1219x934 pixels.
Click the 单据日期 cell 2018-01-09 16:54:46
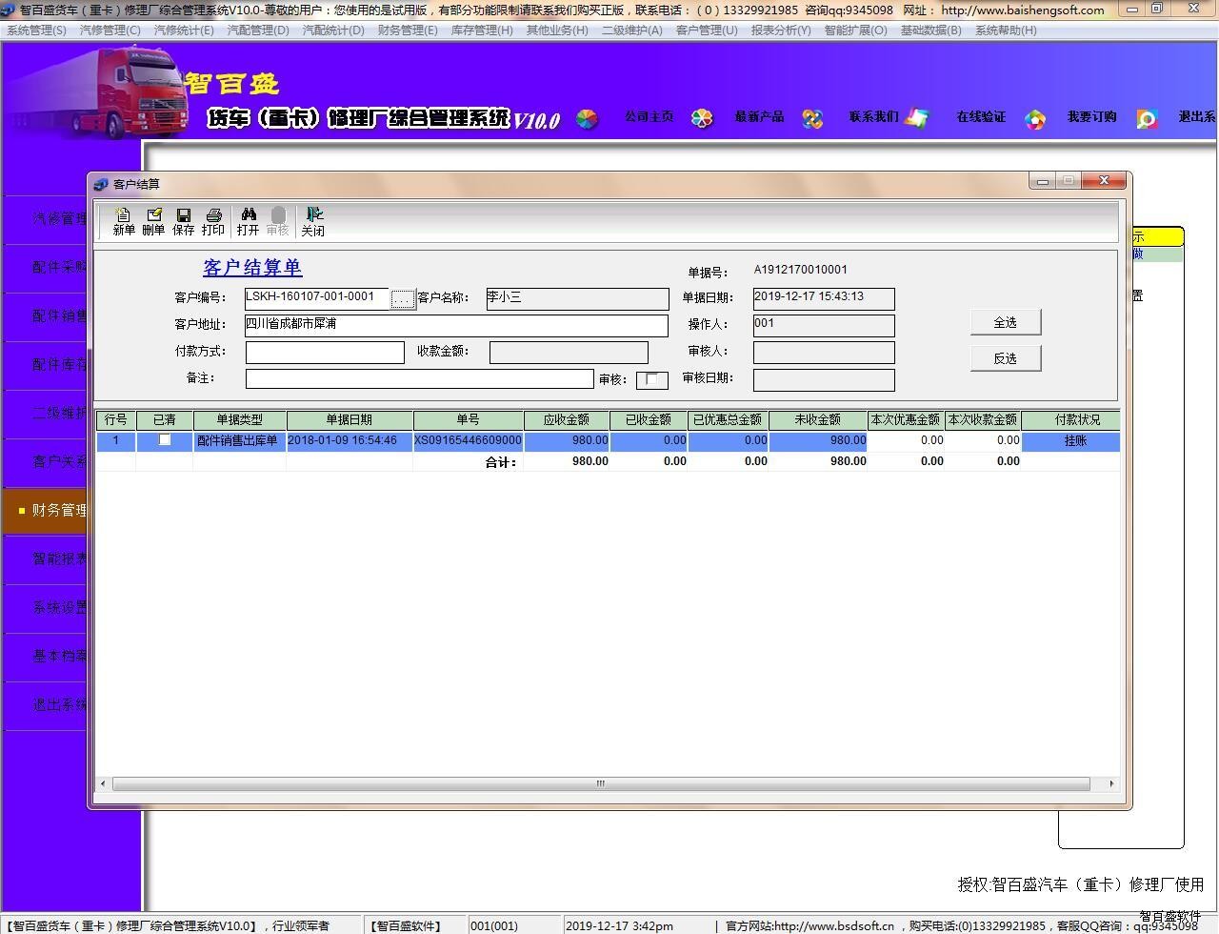350,441
